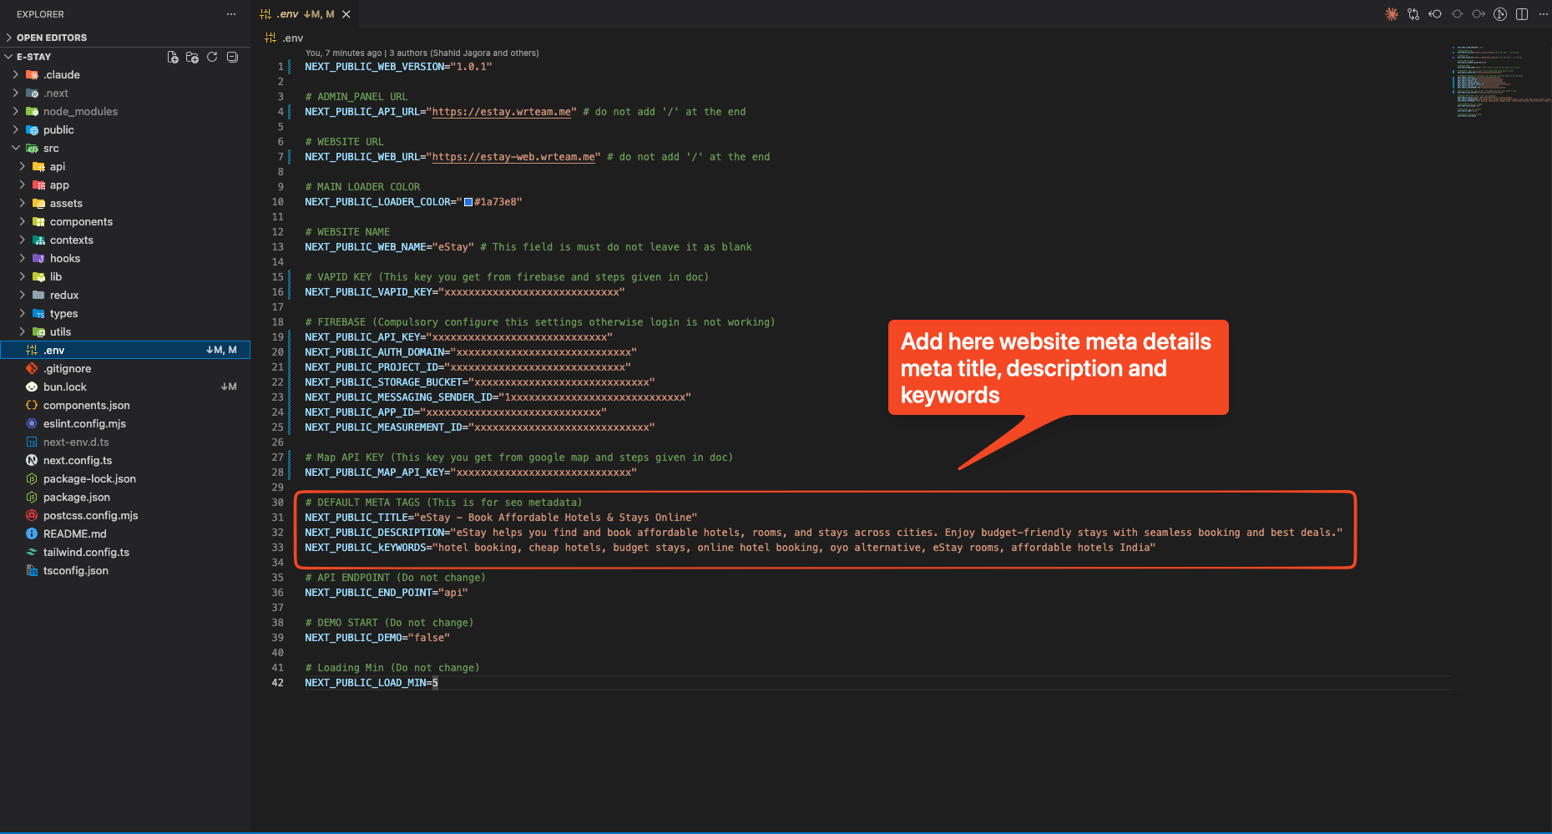Expand the components folder
The height and width of the screenshot is (834, 1552).
[x=125, y=222]
